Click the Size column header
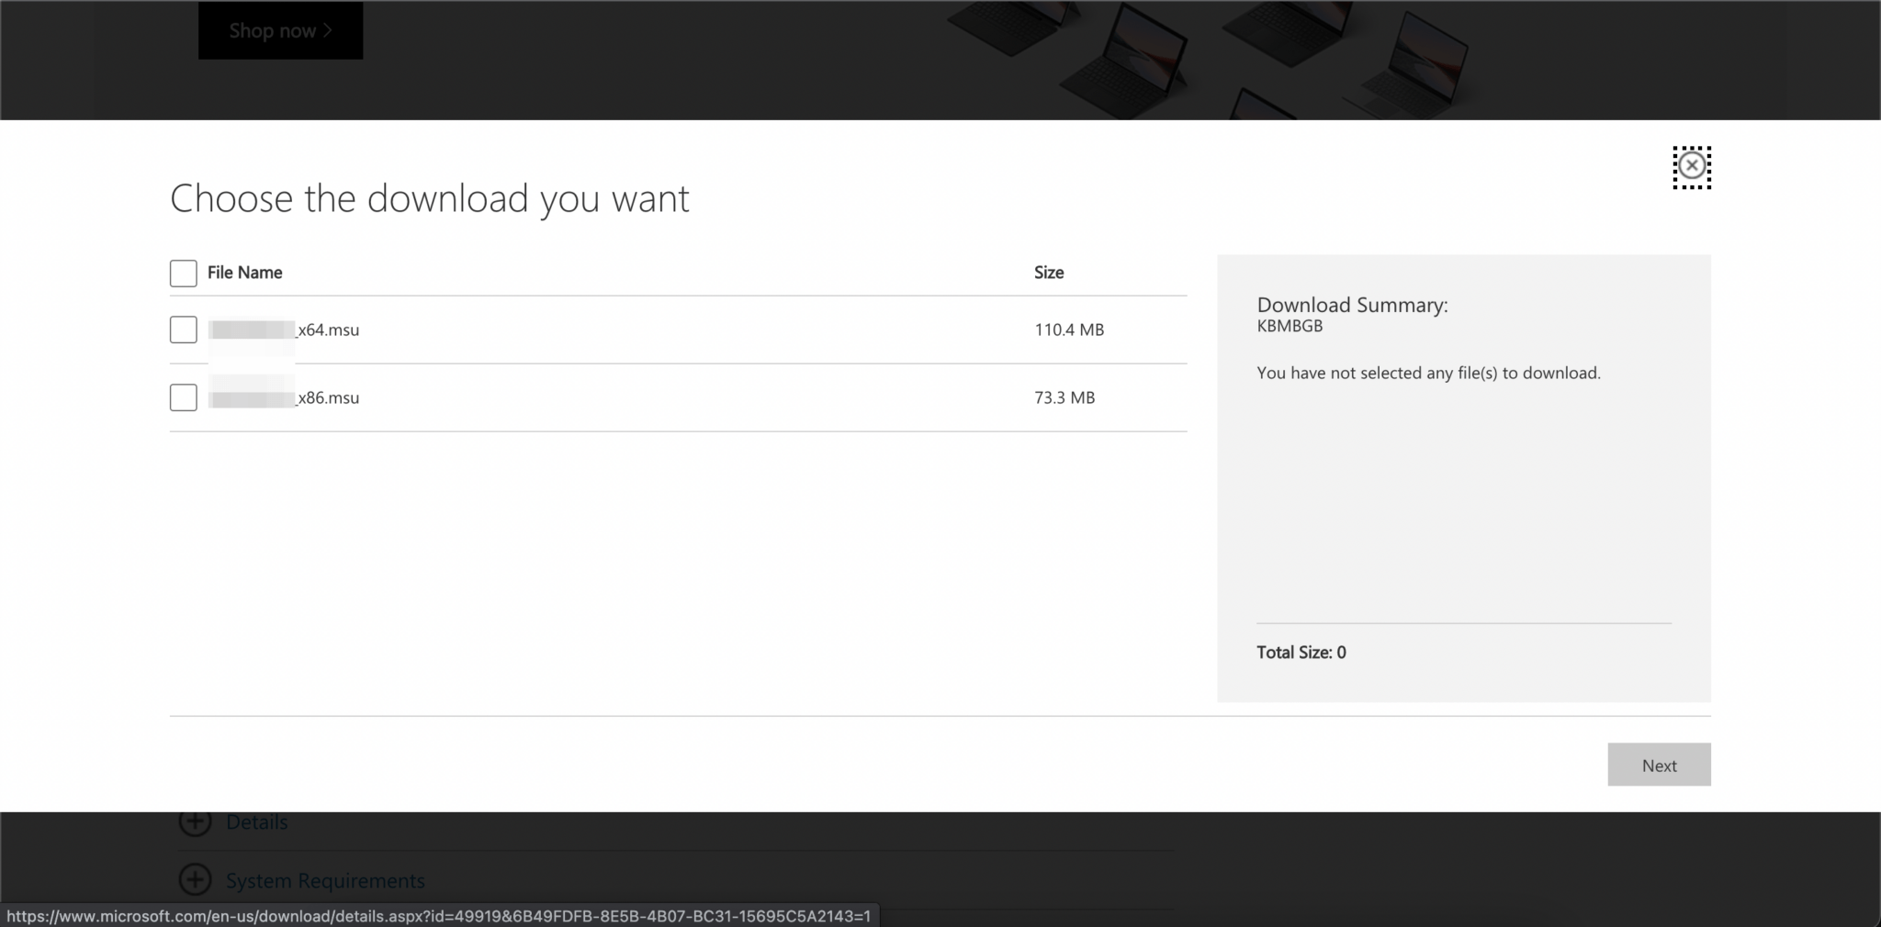This screenshot has height=927, width=1881. (x=1048, y=273)
